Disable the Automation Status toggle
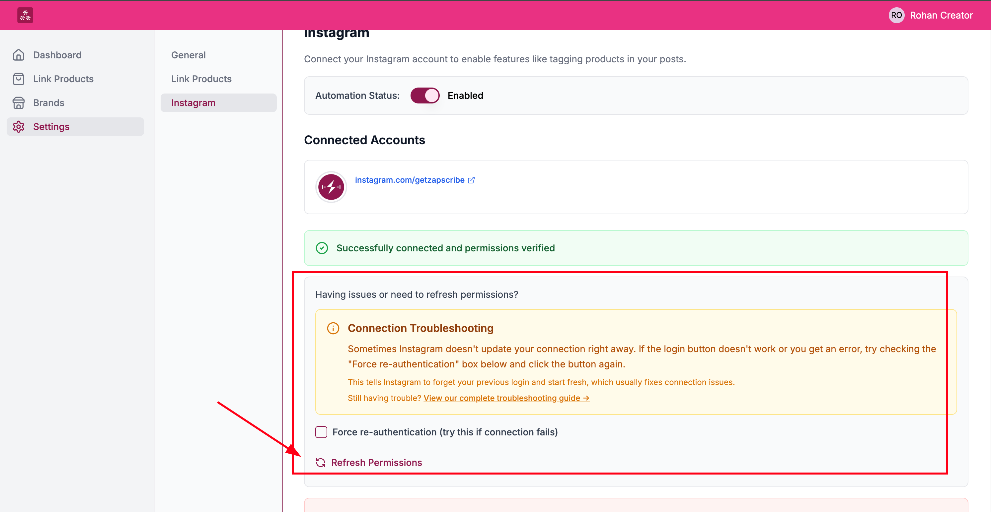 [425, 95]
